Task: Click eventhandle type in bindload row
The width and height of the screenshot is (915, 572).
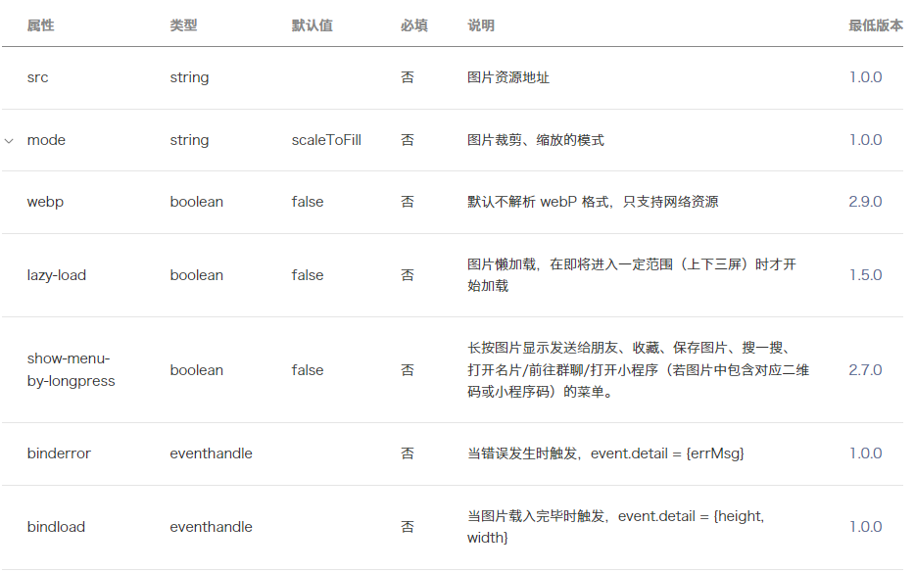Action: pos(212,527)
